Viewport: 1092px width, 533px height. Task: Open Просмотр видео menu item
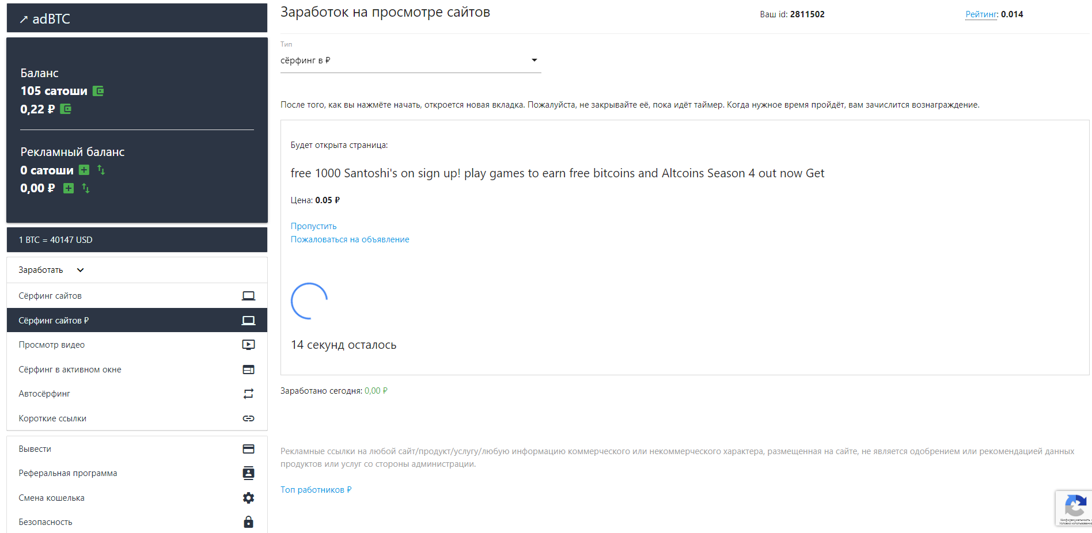(52, 345)
